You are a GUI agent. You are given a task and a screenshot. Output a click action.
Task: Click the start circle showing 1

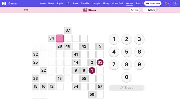92,70
